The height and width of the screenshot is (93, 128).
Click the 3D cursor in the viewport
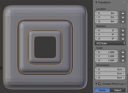[x=1, y=68]
